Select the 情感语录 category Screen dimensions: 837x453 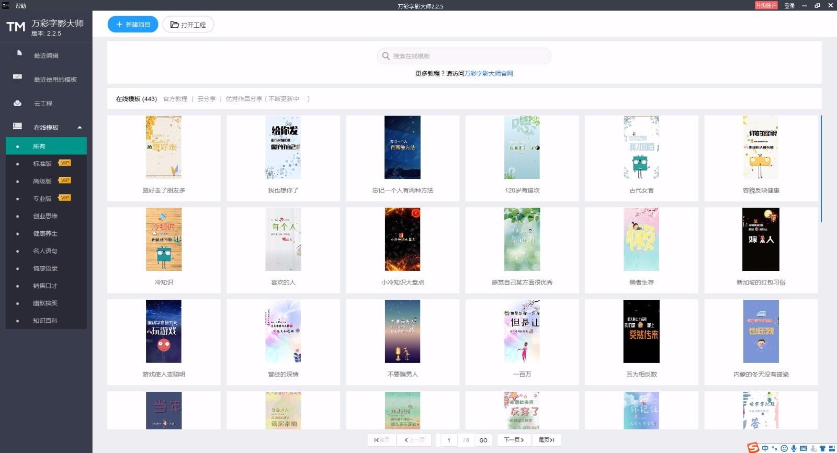(x=46, y=268)
